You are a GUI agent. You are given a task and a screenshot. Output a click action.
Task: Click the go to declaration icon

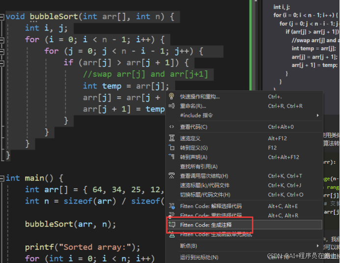pyautogui.click(x=172, y=157)
